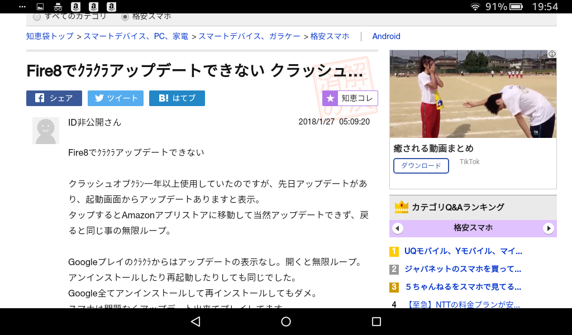
Task: Tap the 2018/1/27 05:09:20 post timestamp
Action: [x=334, y=122]
